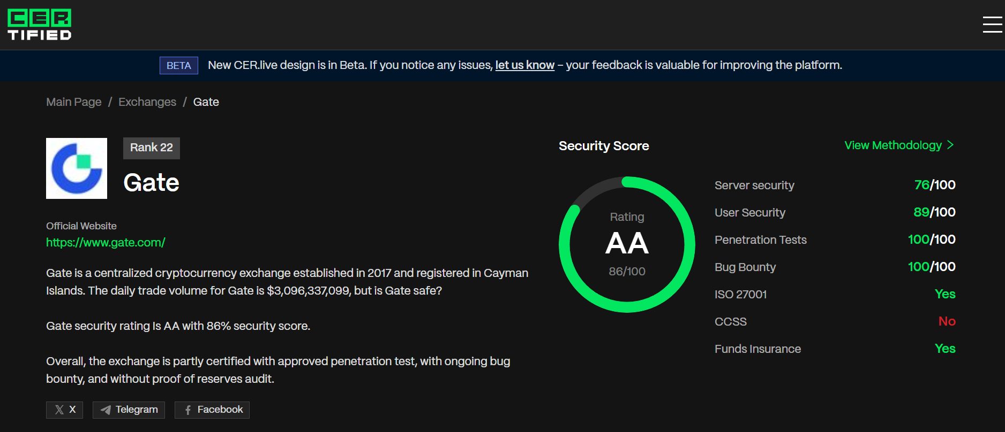1005x432 pixels.
Task: Click the X social icon button
Action: (64, 410)
